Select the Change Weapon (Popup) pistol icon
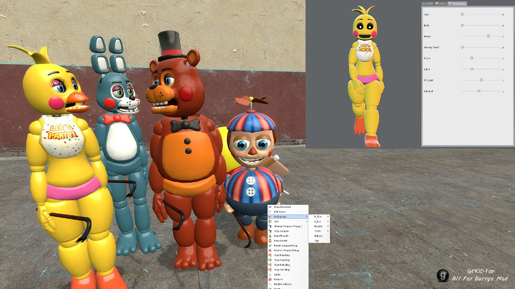This screenshot has height=289, width=515. (x=270, y=226)
